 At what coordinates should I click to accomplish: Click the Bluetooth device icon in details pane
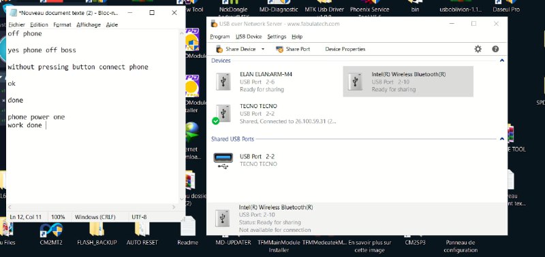click(223, 218)
